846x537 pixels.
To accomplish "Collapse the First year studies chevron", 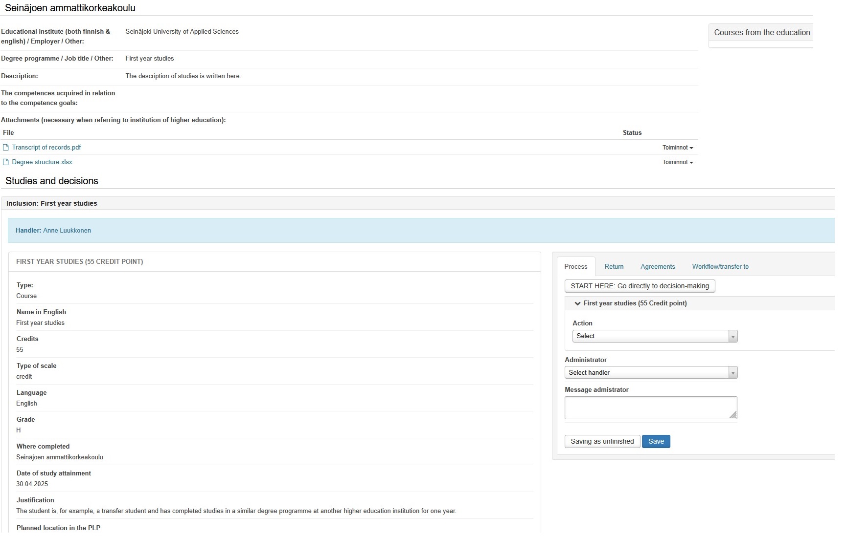I will (577, 303).
